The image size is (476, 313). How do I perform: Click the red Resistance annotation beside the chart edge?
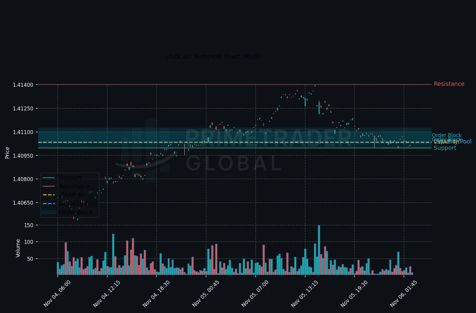click(449, 84)
